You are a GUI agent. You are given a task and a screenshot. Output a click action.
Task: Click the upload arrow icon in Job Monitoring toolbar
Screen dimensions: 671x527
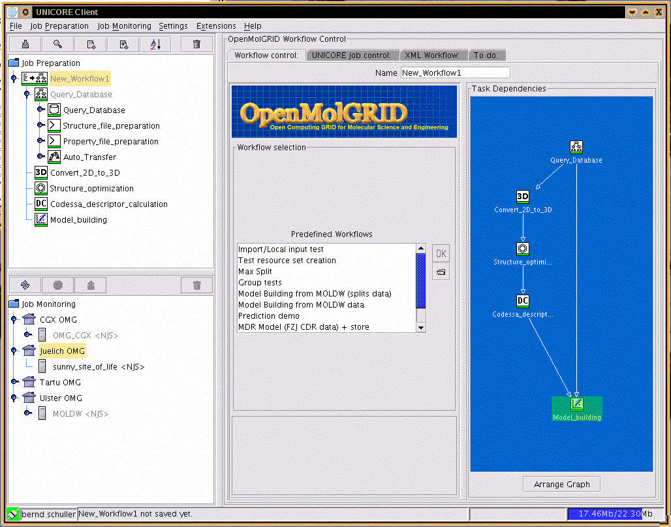(91, 285)
